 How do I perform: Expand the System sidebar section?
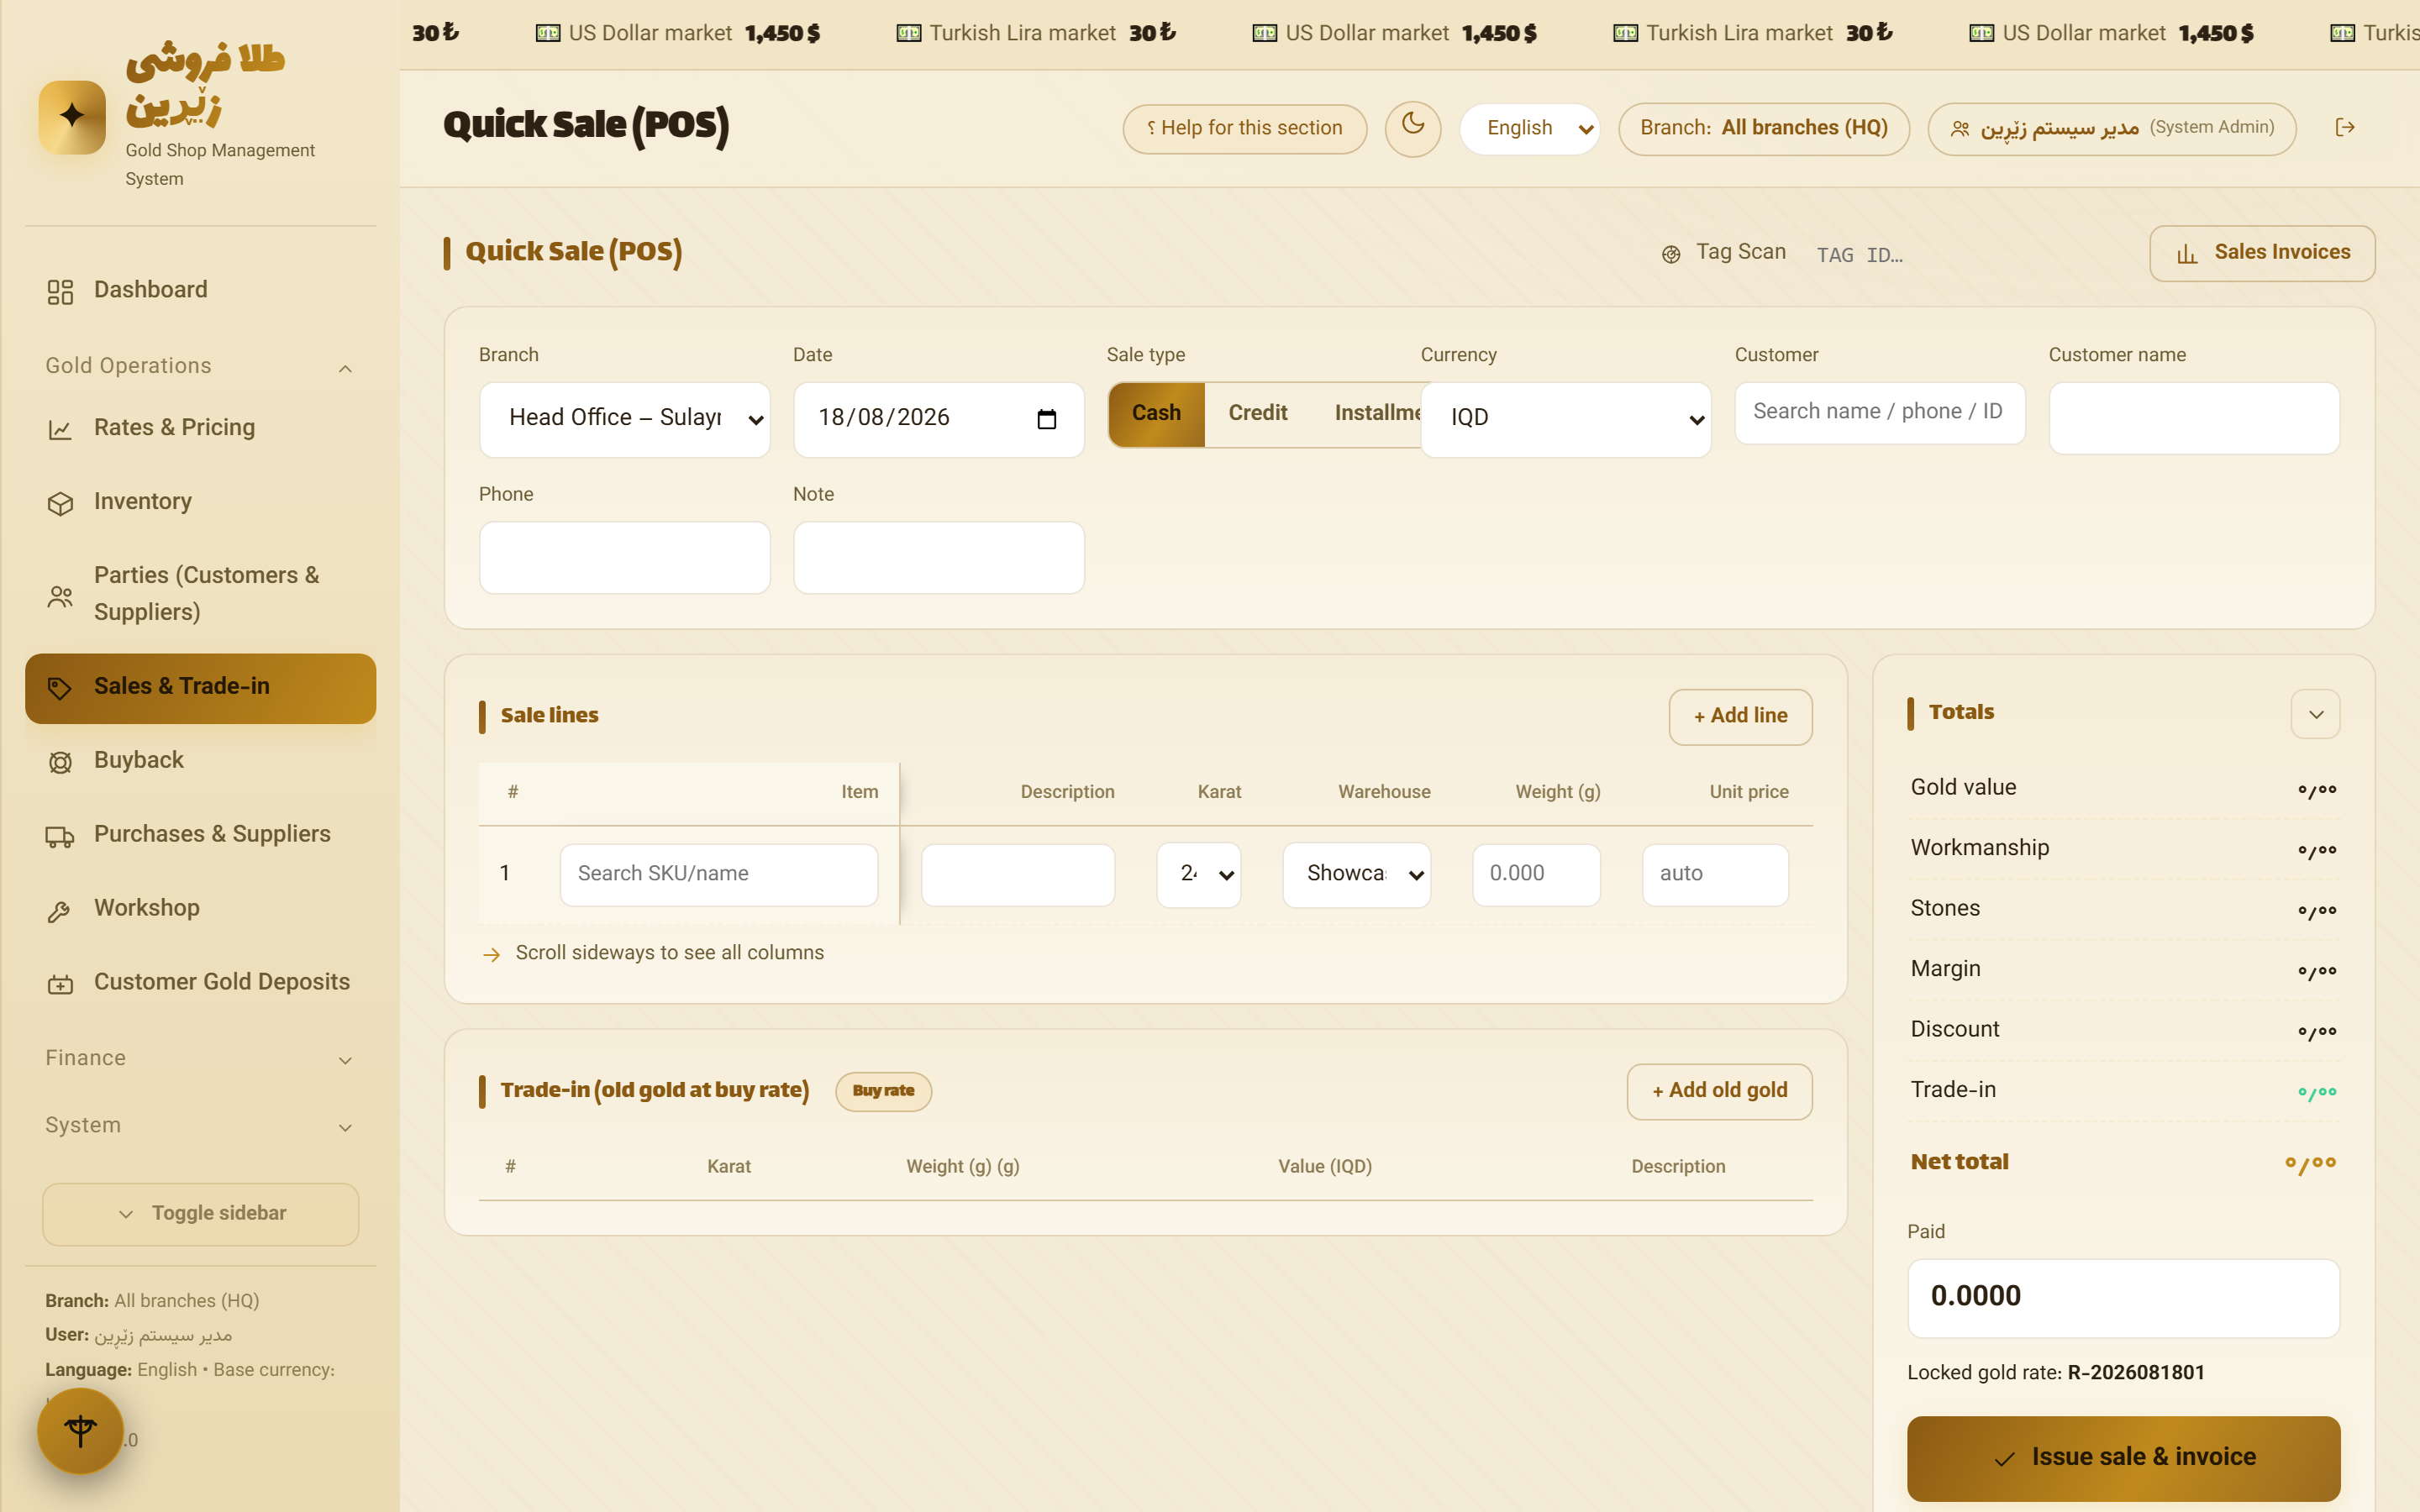200,1126
